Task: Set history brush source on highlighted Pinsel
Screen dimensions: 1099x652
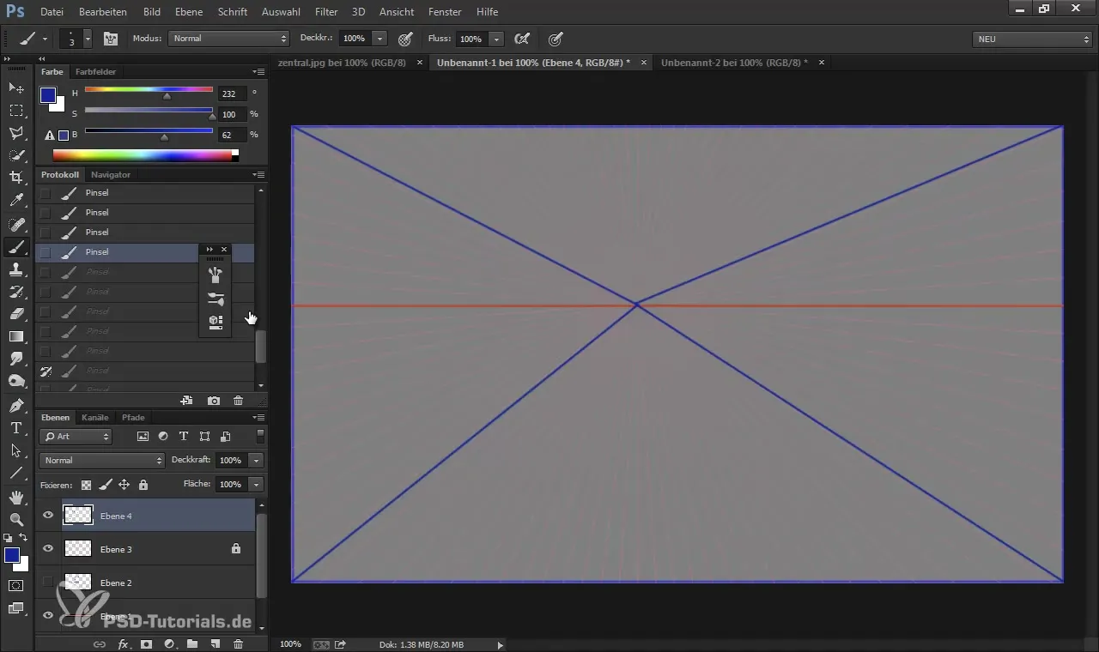Action: (x=46, y=252)
